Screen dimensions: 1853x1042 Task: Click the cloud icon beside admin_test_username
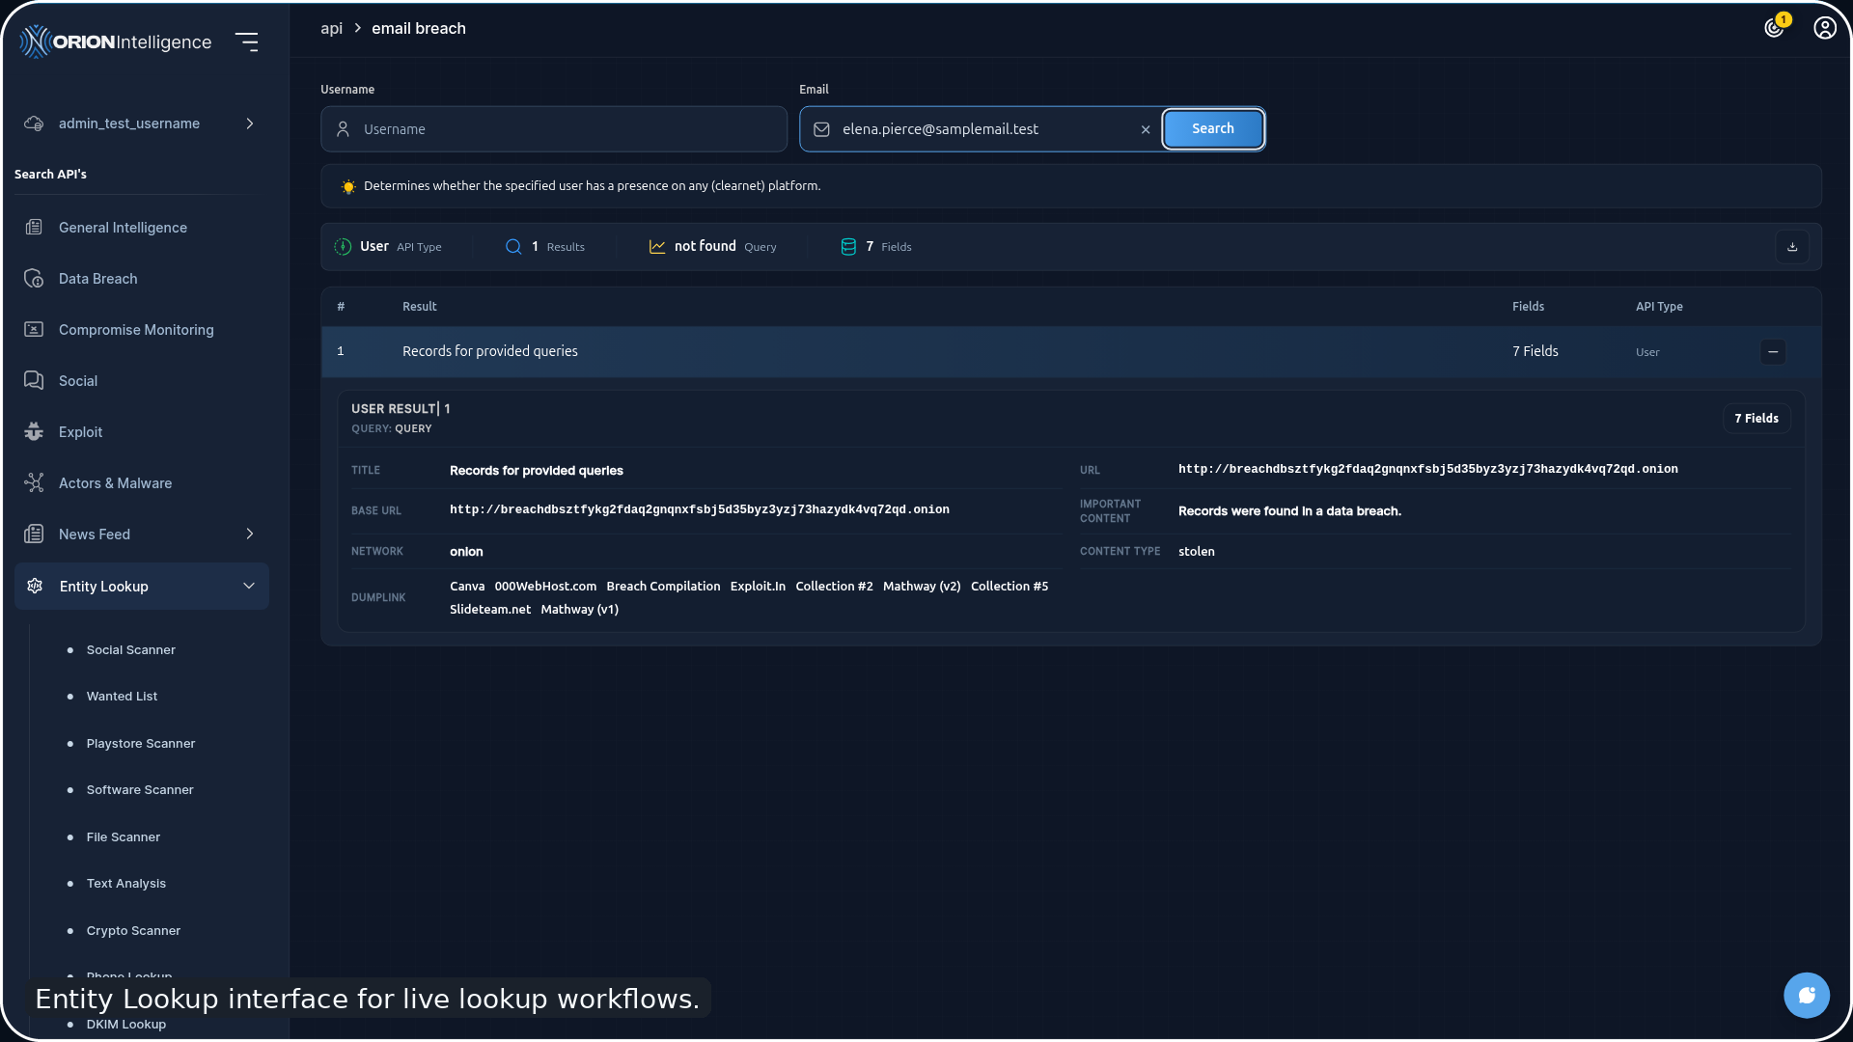[x=34, y=123]
